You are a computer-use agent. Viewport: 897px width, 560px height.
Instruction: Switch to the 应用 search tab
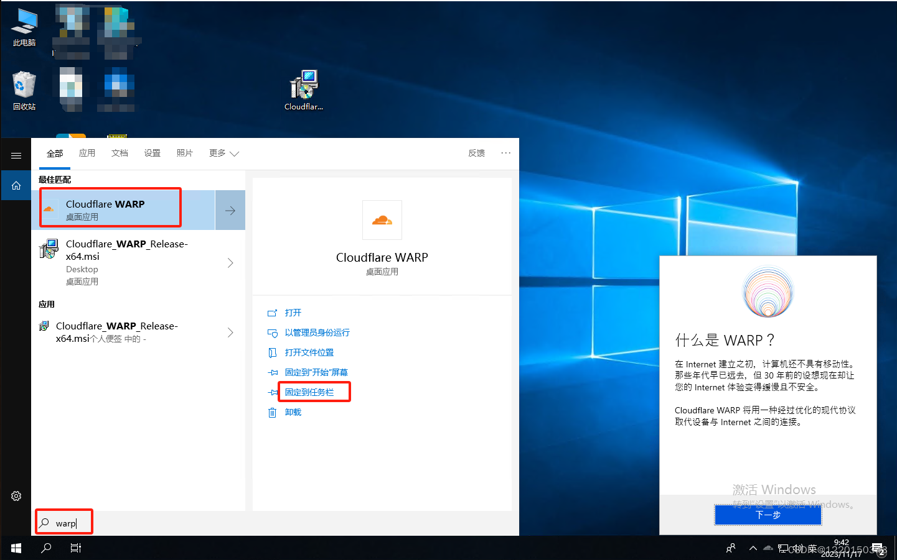(x=87, y=153)
